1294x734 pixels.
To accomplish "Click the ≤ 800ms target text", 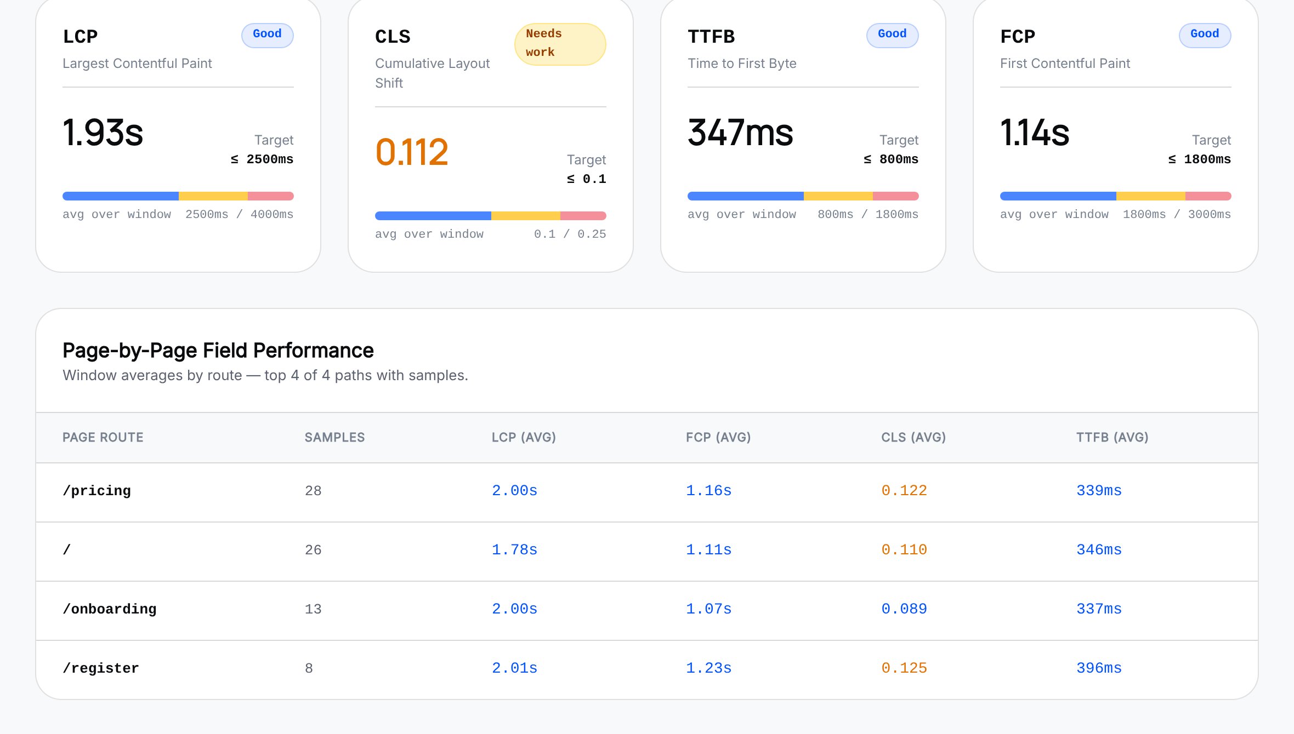I will [x=891, y=159].
